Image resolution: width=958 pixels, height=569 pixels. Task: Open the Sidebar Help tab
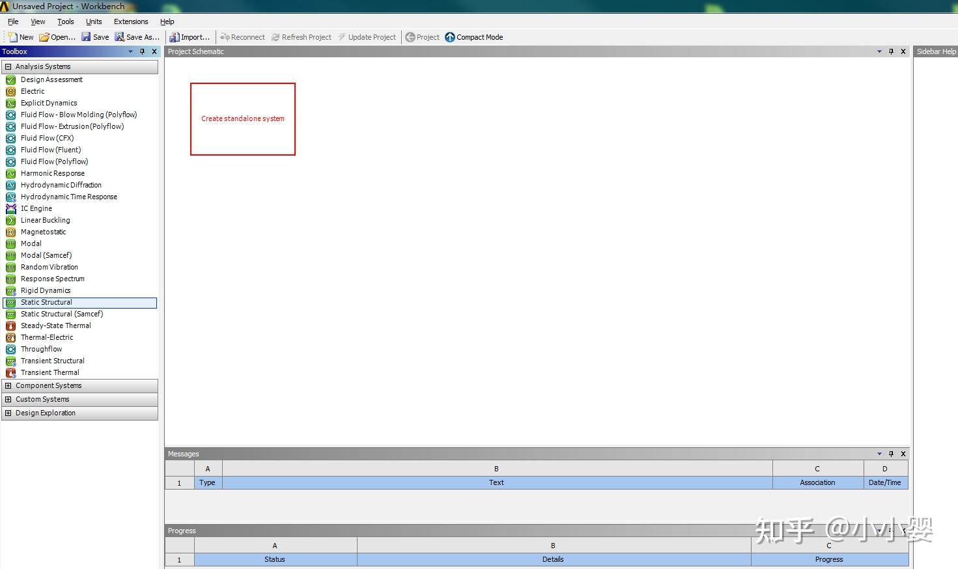936,51
